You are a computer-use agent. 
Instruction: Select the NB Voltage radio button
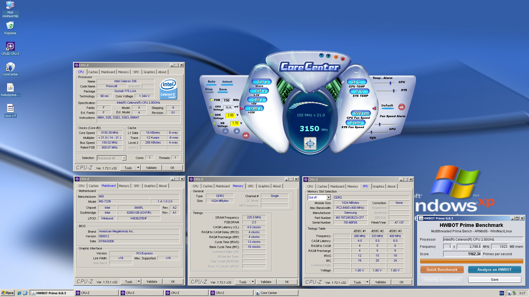[x=215, y=123]
